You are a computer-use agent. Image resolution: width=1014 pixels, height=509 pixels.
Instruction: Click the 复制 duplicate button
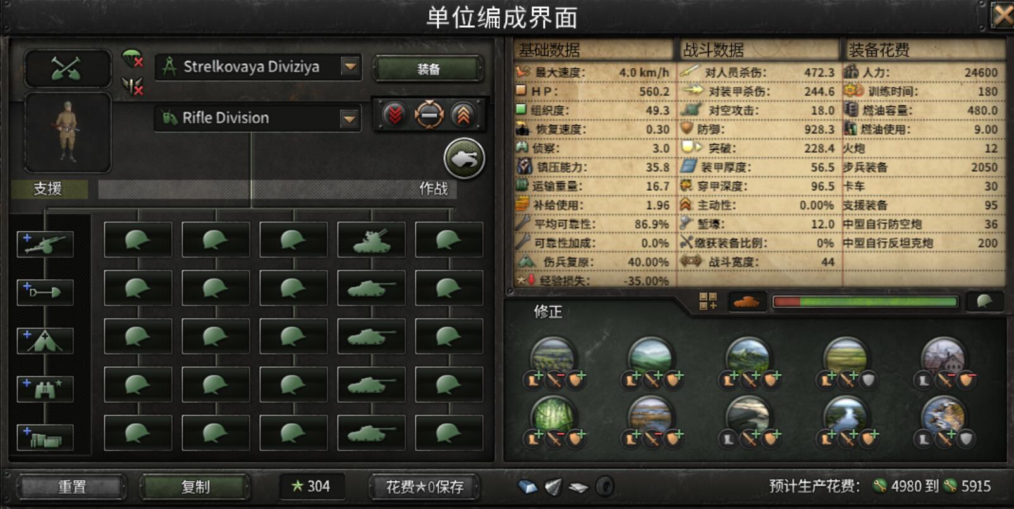pos(195,487)
